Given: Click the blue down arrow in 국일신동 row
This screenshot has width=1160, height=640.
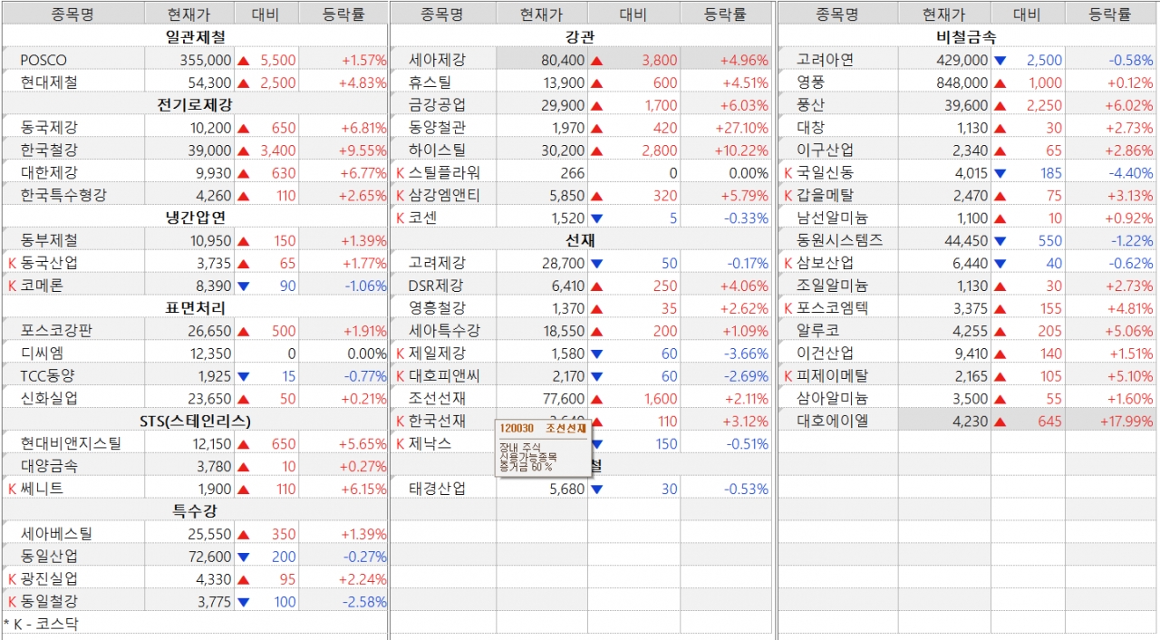Looking at the screenshot, I should tap(1000, 173).
